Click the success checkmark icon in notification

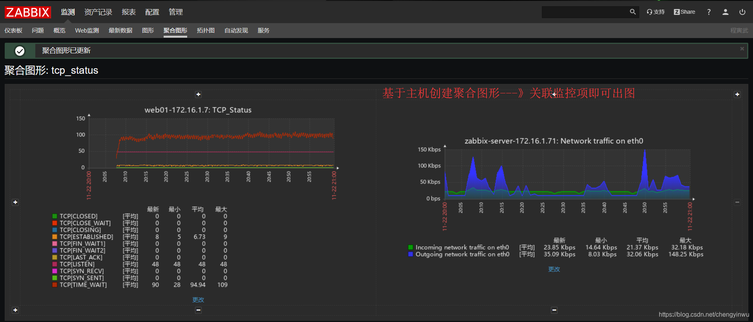coord(20,51)
